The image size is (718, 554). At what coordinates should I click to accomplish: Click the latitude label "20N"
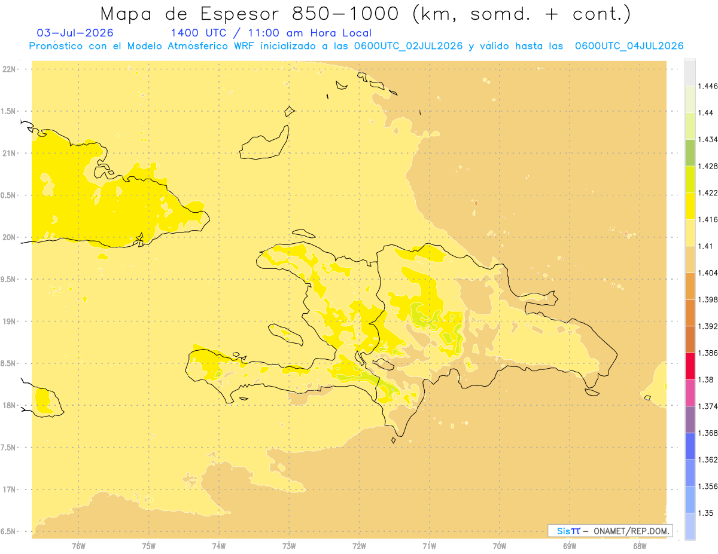tap(9, 237)
